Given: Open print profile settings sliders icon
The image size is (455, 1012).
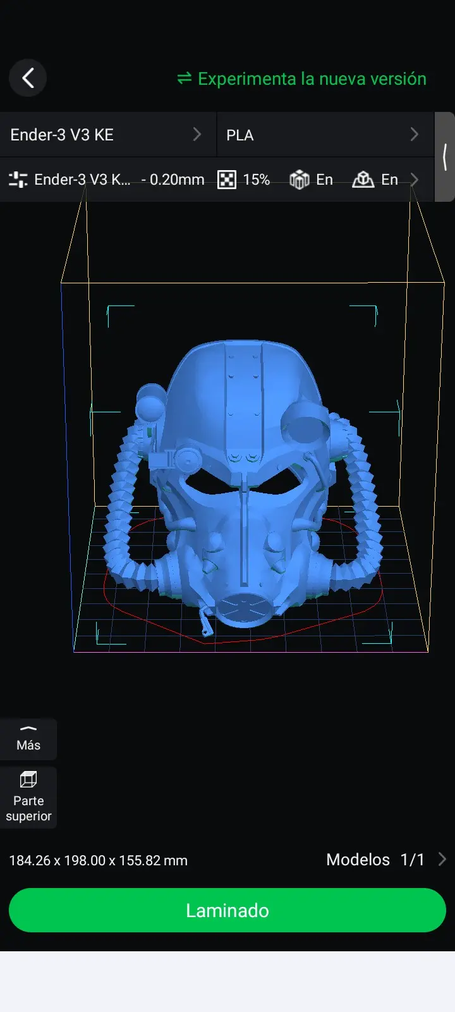Looking at the screenshot, I should (x=18, y=180).
